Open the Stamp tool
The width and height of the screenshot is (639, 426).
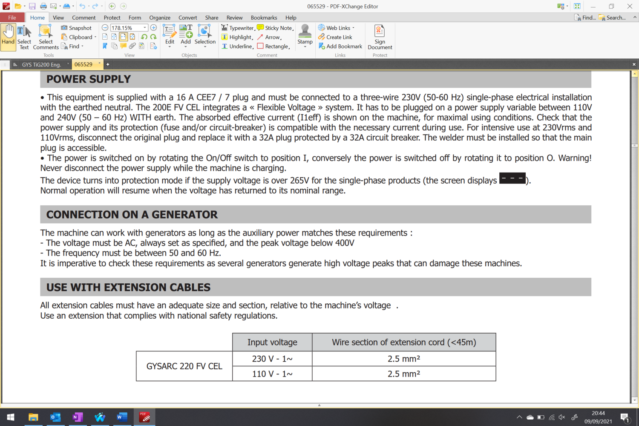click(x=305, y=36)
